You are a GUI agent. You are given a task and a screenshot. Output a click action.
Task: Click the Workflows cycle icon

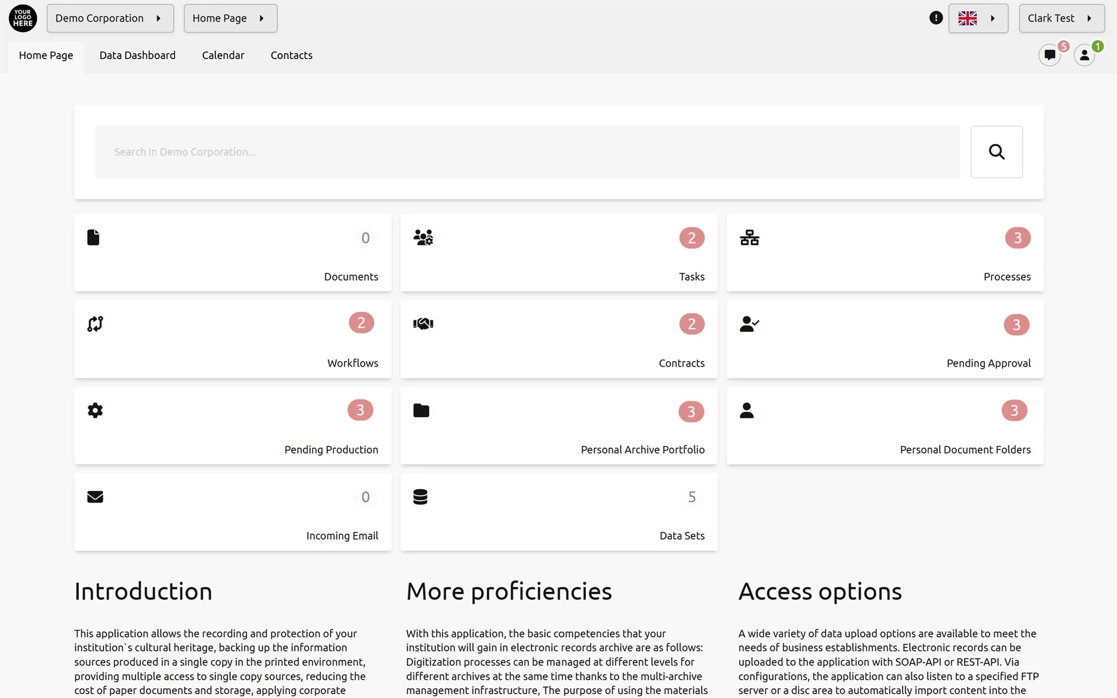click(x=95, y=324)
